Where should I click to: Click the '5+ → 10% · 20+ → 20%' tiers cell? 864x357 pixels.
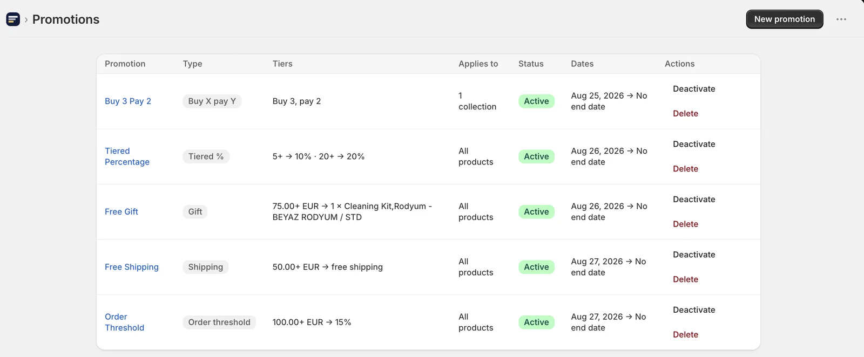319,156
